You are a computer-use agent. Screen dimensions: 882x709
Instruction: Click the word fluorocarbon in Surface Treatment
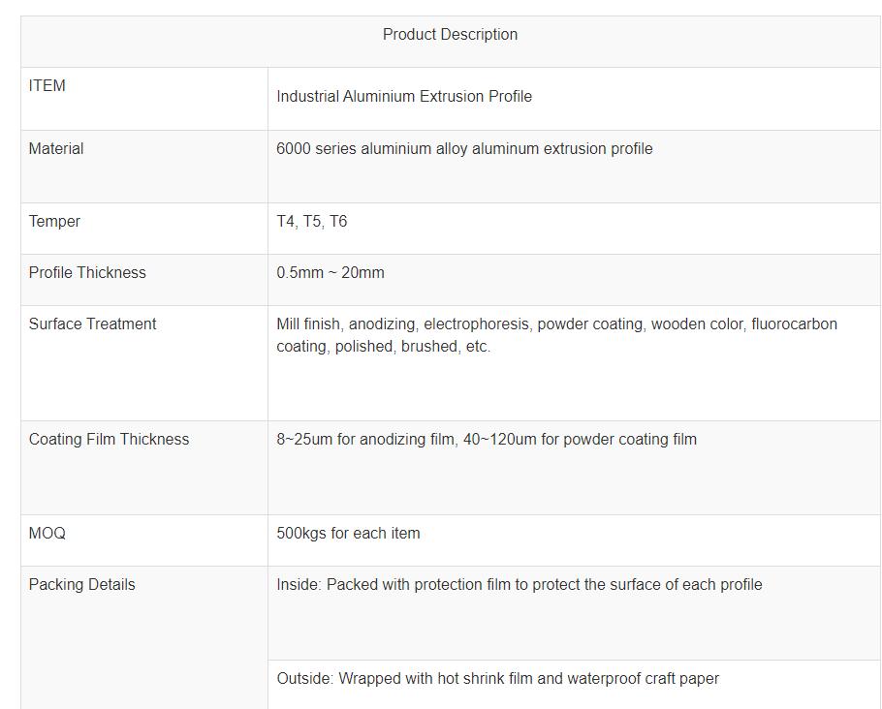pyautogui.click(x=794, y=324)
